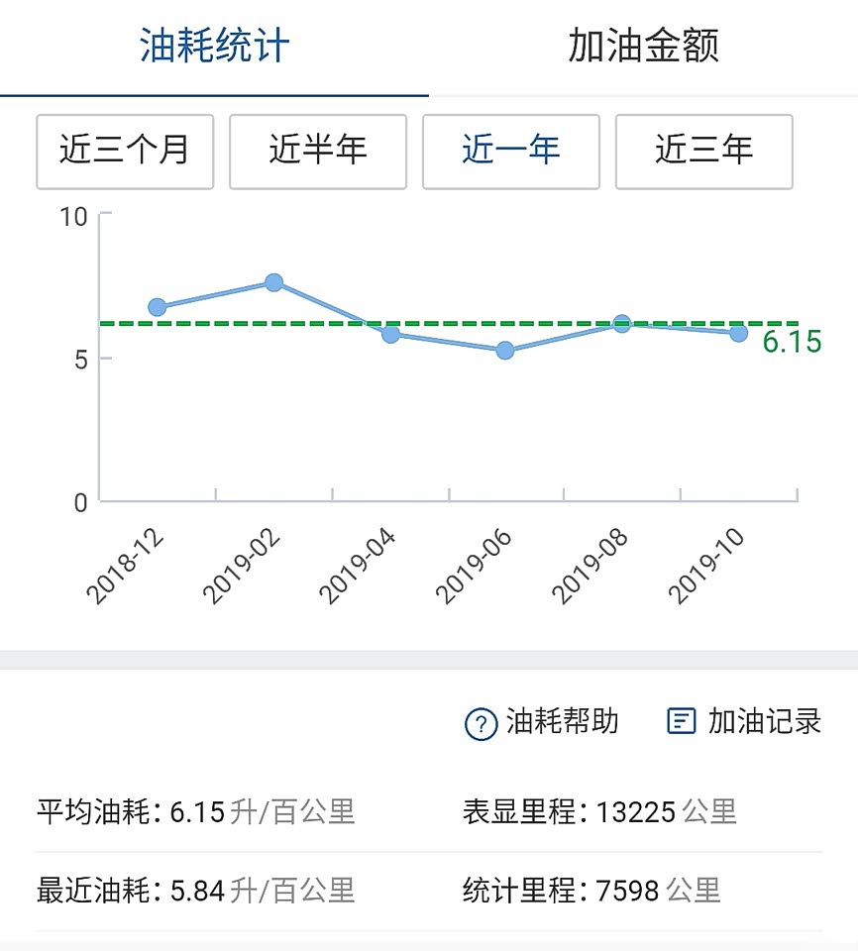Viewport: 858px width, 951px height.
Task: Switch to the 油耗统计 tab
Action: 214,47
